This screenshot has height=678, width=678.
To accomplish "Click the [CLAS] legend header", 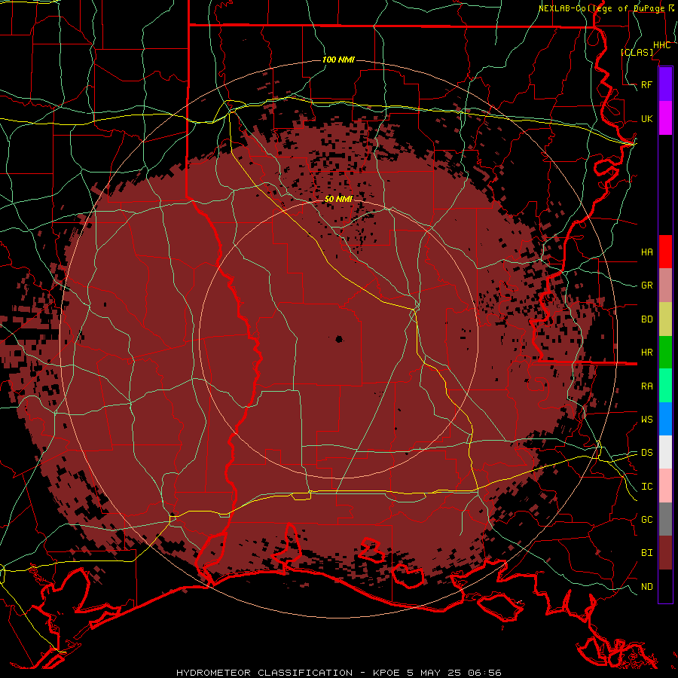I will 637,52.
